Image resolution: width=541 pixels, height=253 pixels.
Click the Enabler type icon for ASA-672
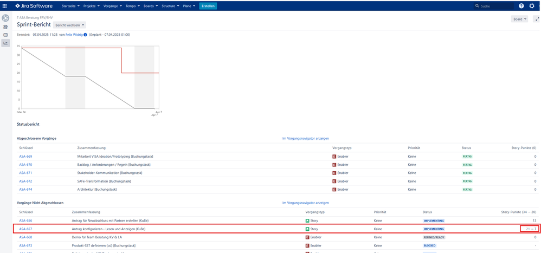pyautogui.click(x=334, y=181)
